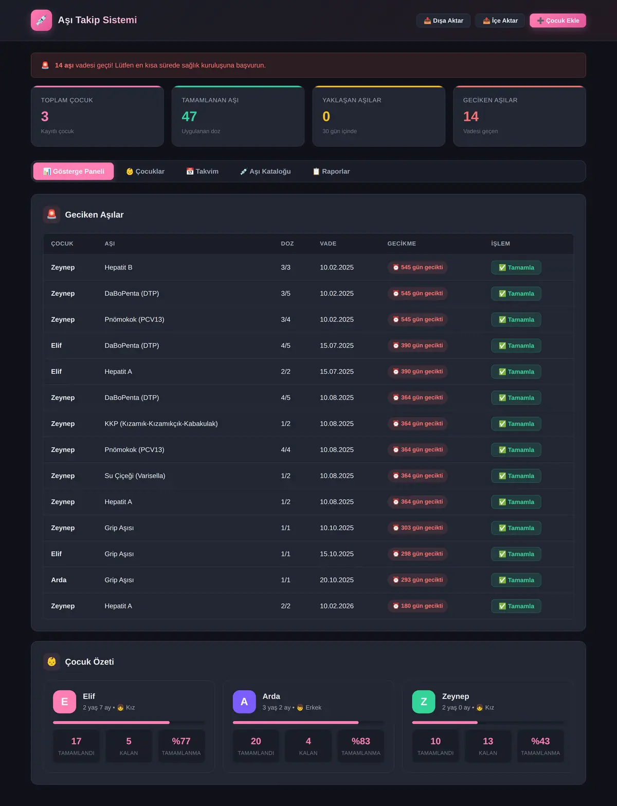Image resolution: width=617 pixels, height=806 pixels.
Task: Select Elif's pink E avatar
Action: (64, 702)
